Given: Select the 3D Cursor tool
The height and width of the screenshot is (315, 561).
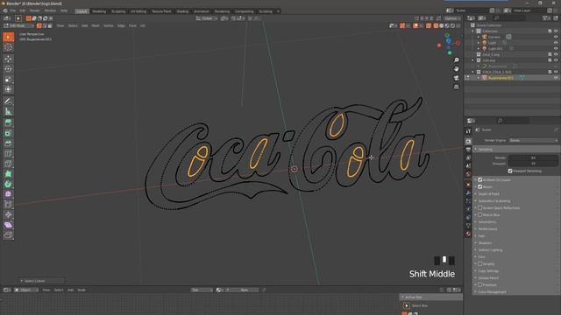Looking at the screenshot, I should pos(8,47).
